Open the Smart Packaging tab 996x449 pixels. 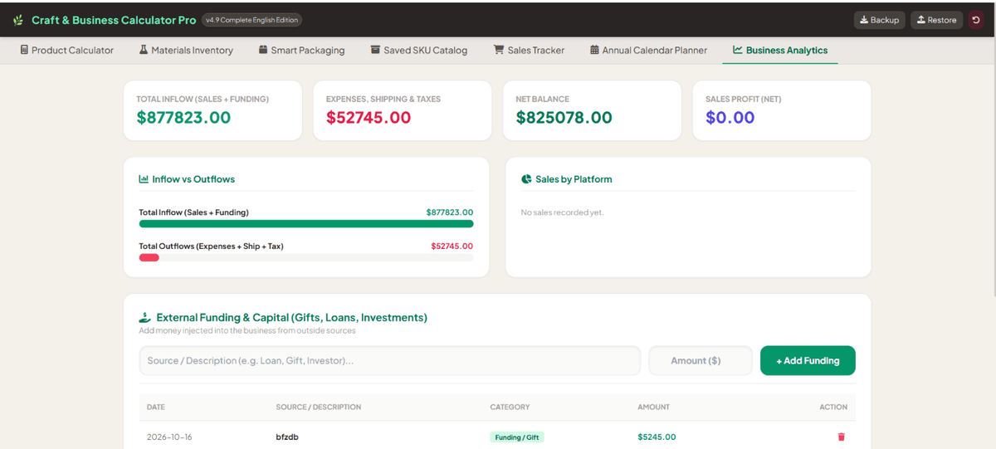(x=301, y=50)
